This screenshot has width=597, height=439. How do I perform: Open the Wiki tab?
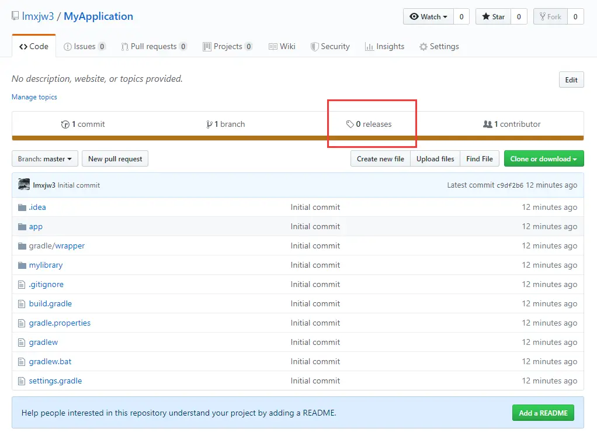tap(282, 47)
